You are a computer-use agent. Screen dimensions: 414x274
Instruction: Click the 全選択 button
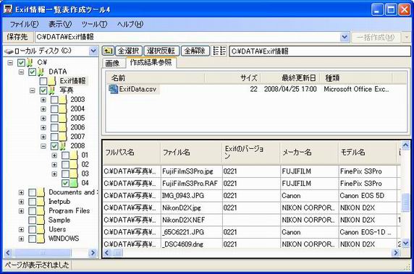[x=128, y=51]
